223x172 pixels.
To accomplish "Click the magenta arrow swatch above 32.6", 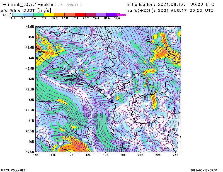I will [122, 15].
